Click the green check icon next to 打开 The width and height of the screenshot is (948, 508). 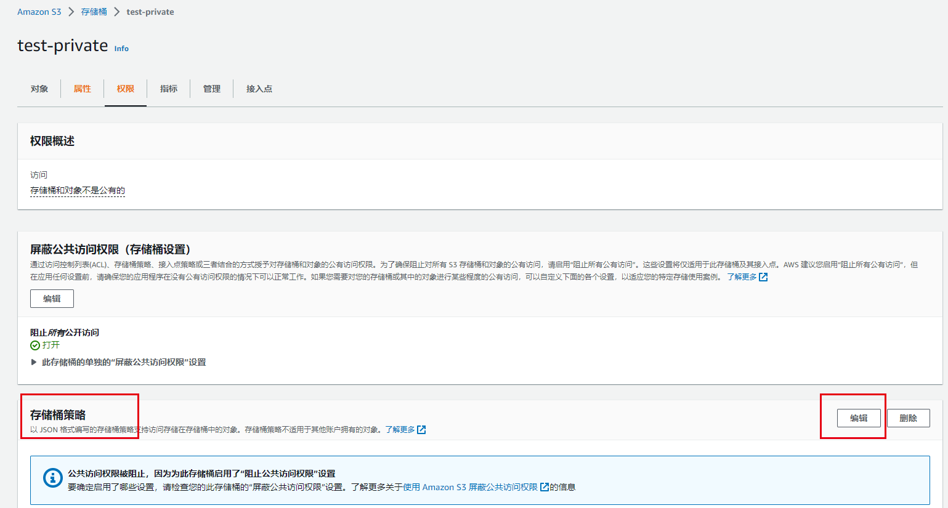click(35, 345)
